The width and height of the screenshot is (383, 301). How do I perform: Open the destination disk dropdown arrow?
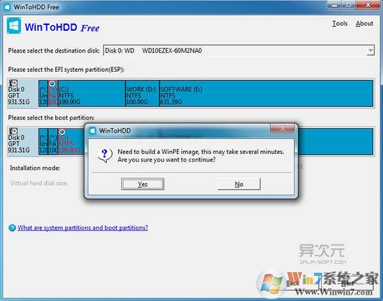(370, 51)
